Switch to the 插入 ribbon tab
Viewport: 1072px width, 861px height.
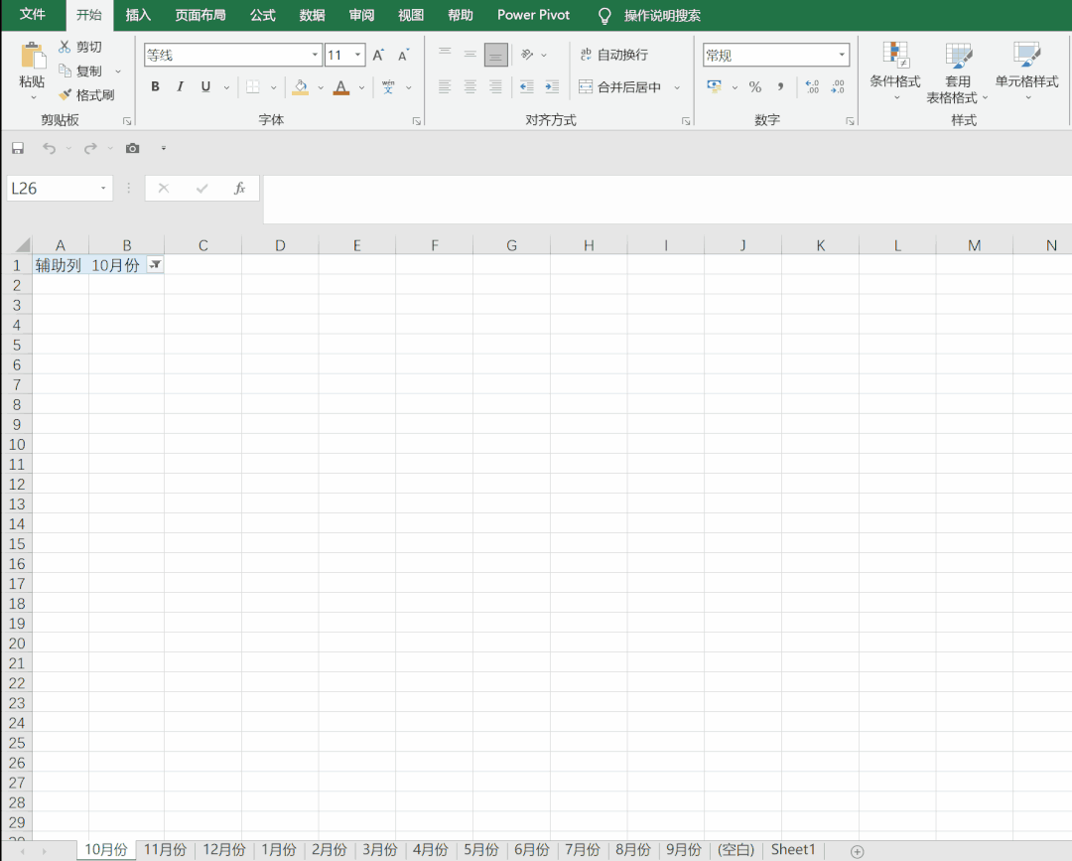138,15
